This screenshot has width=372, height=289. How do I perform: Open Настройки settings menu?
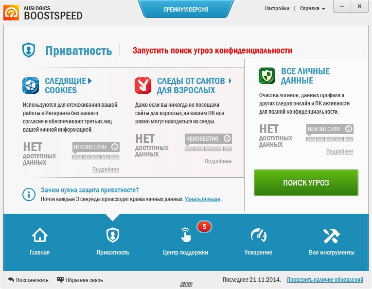(x=277, y=9)
